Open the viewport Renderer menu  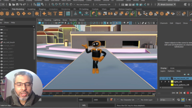point(73,20)
